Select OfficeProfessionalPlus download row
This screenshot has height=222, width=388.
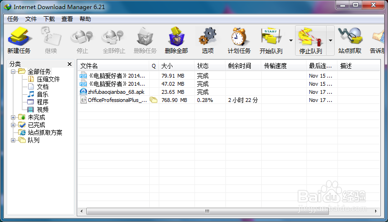tap(229, 100)
